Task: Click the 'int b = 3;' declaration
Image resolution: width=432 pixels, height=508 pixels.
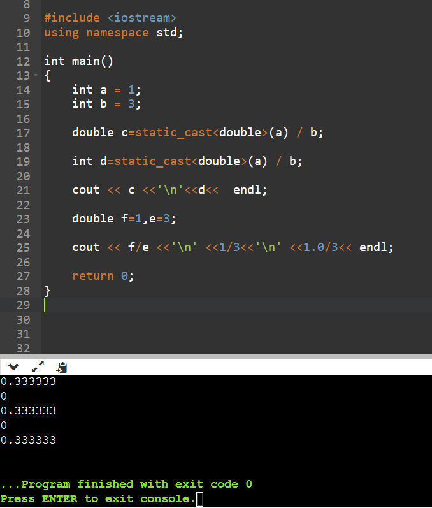Action: (x=106, y=104)
